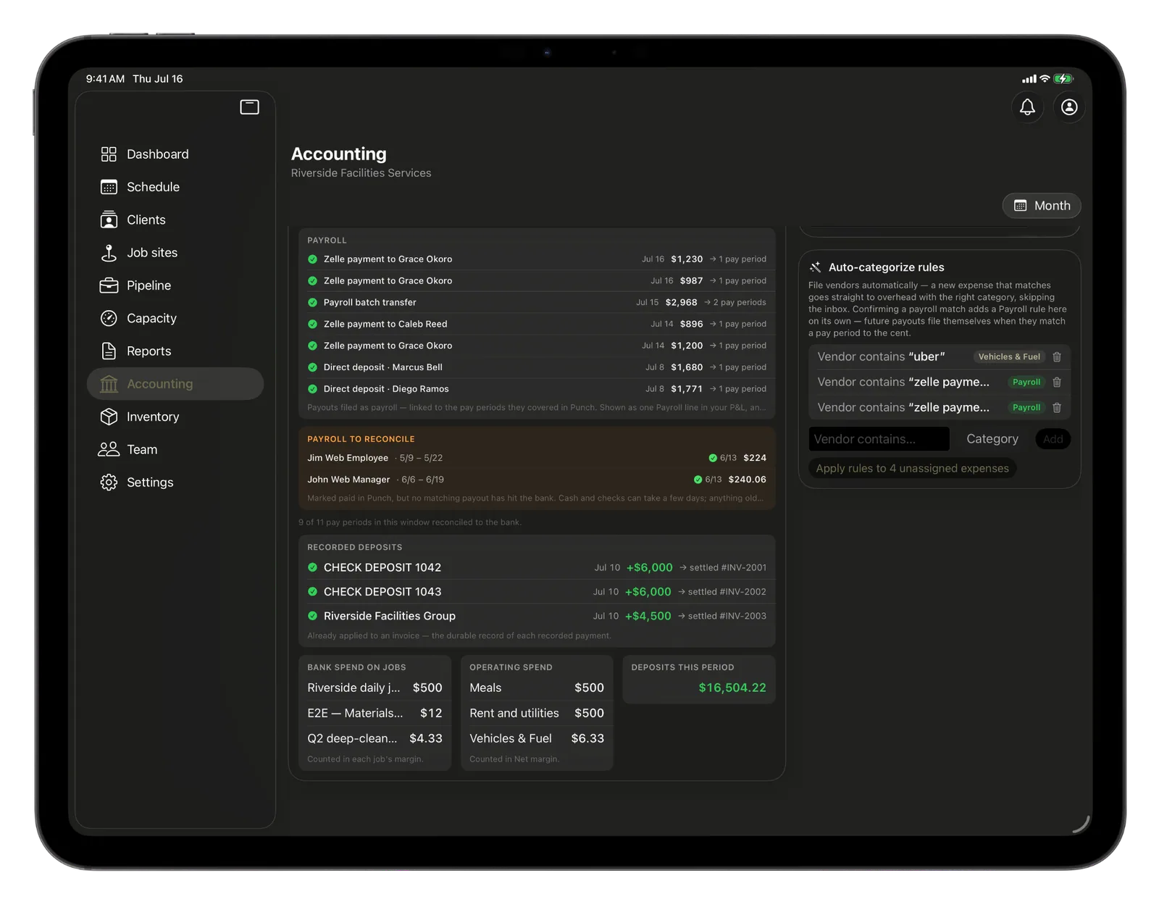Select Riverside daily job spend row
1159x902 pixels.
click(x=375, y=688)
